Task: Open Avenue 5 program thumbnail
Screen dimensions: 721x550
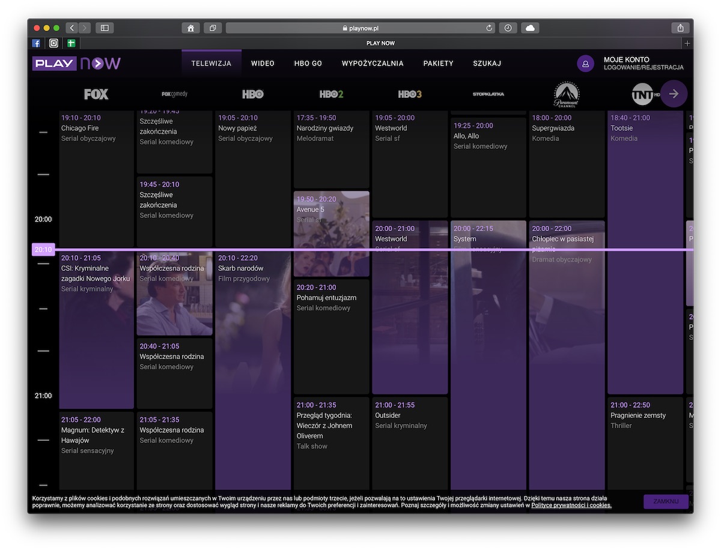Action: tap(331, 234)
